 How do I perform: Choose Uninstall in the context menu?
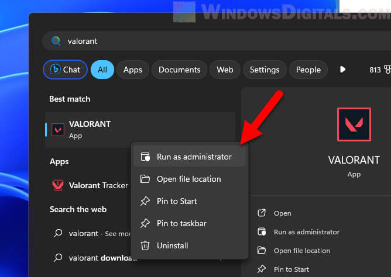[190, 245]
